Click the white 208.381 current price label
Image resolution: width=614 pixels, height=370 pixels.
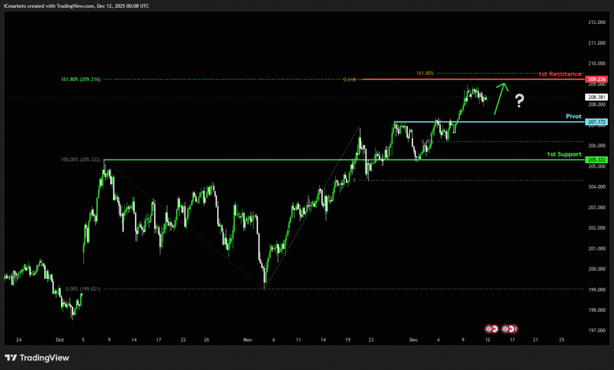tap(597, 97)
